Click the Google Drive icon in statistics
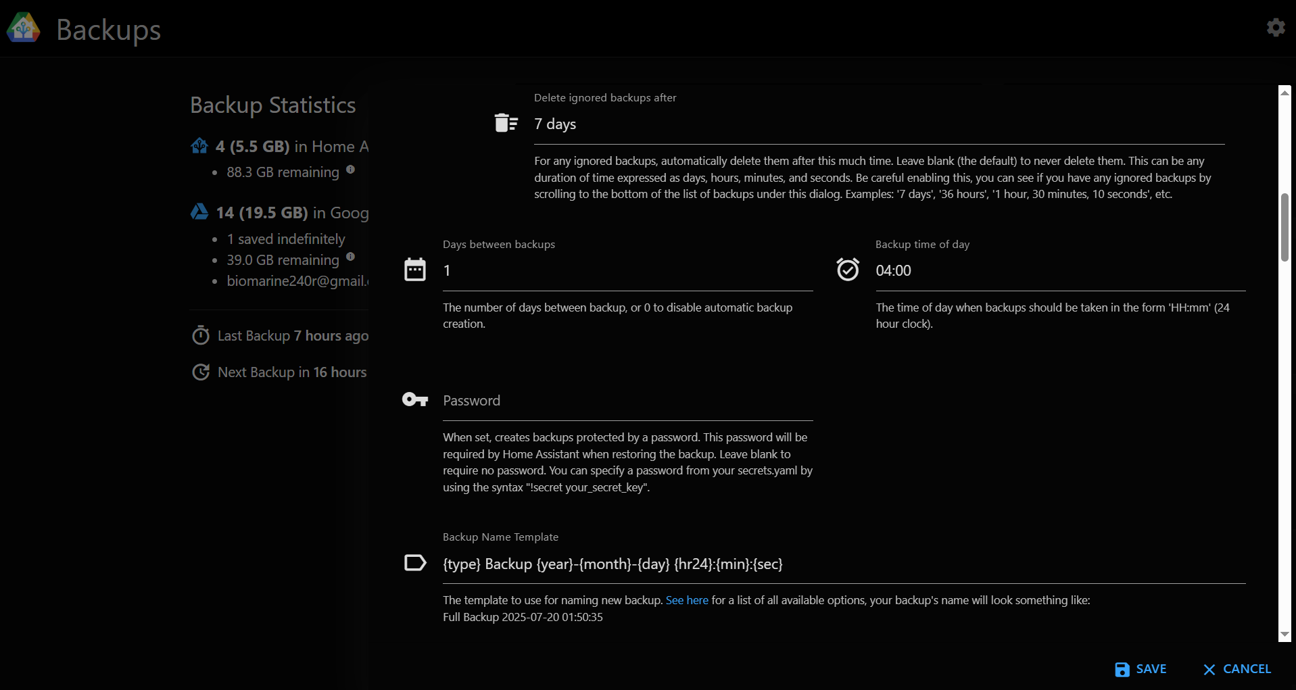The width and height of the screenshot is (1296, 690). click(x=199, y=212)
